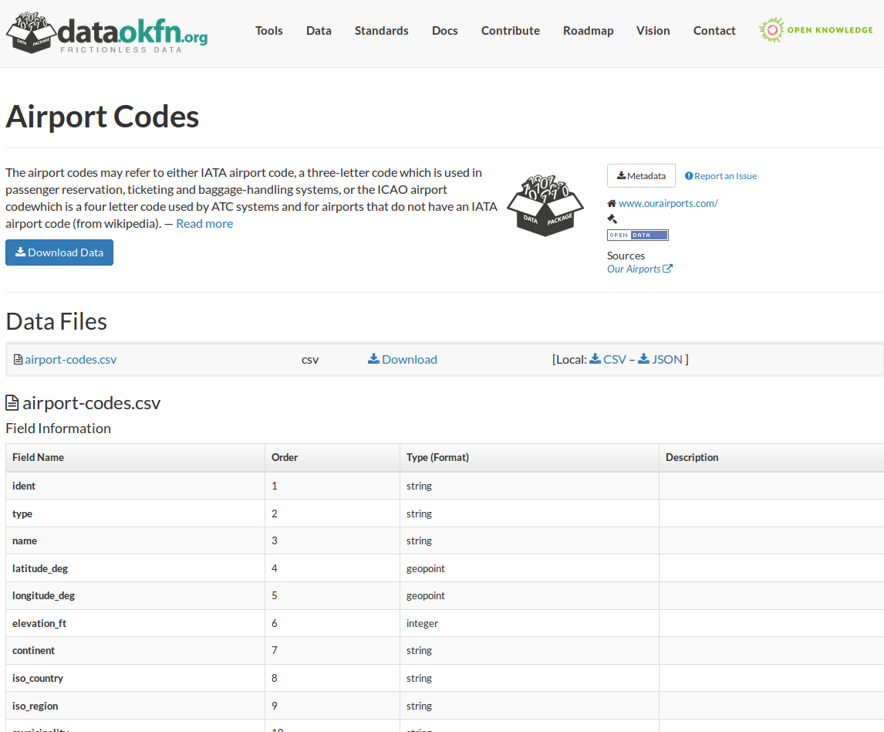Select Contribute in the navigation bar

(510, 30)
